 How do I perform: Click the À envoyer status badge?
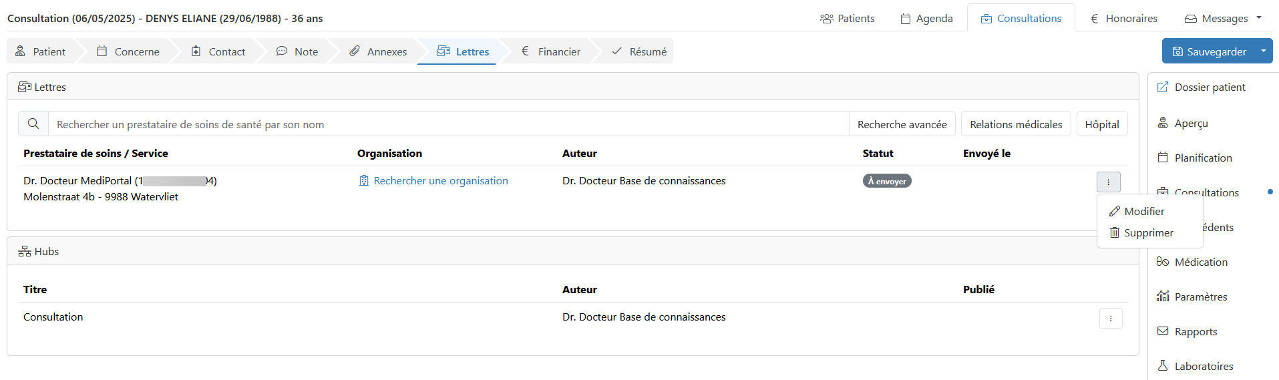(887, 181)
